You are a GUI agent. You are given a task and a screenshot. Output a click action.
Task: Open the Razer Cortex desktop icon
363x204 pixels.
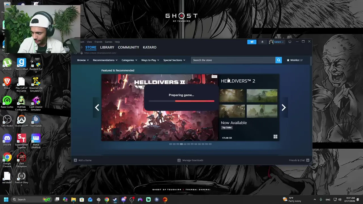pyautogui.click(x=7, y=102)
